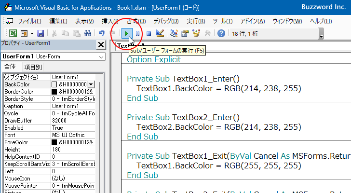Switch to 項目別 properties tab

[x=33, y=67]
